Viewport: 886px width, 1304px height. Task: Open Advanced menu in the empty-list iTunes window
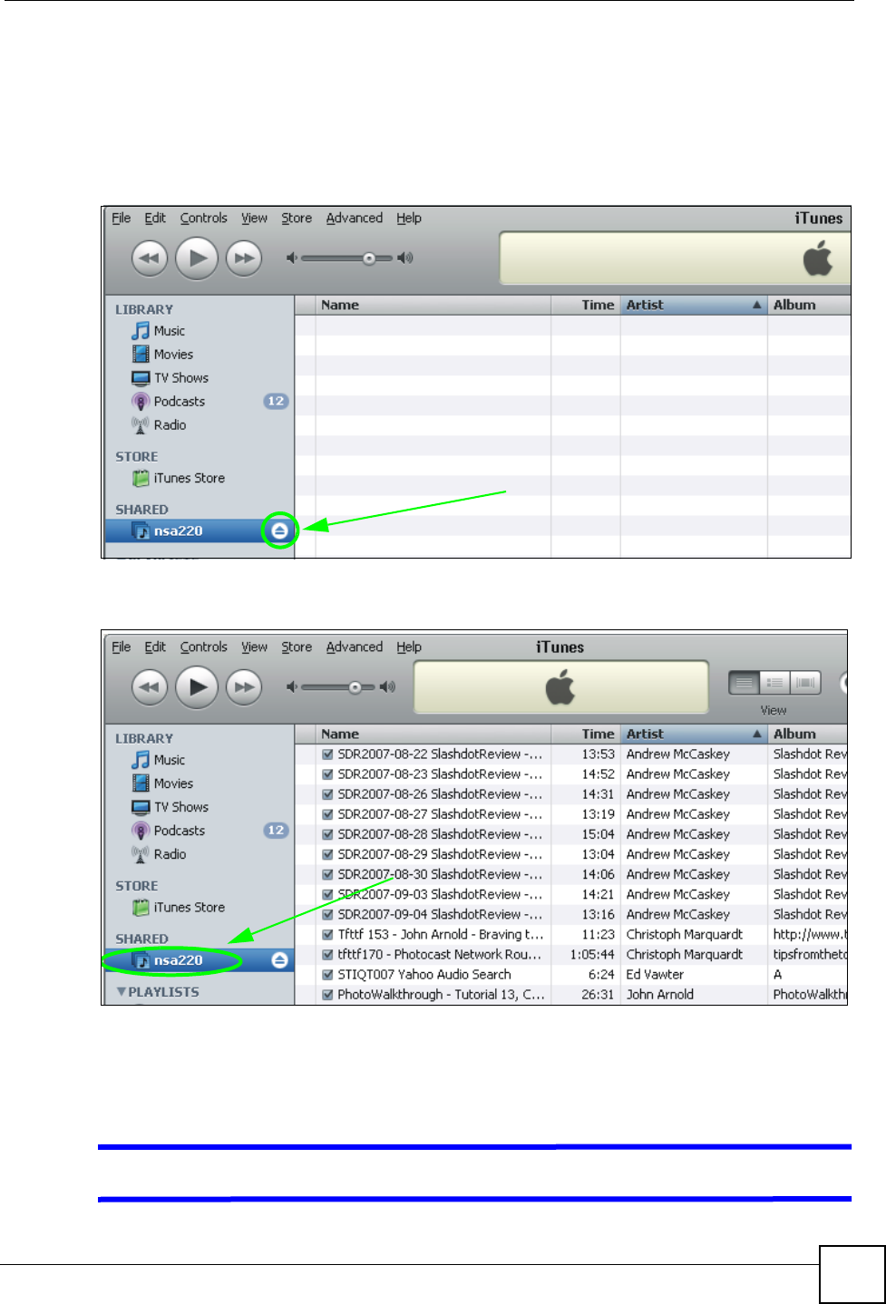click(x=355, y=218)
